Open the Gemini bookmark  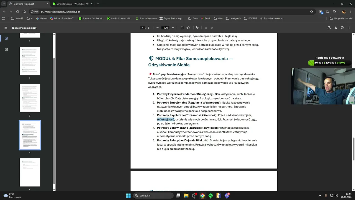point(41,19)
